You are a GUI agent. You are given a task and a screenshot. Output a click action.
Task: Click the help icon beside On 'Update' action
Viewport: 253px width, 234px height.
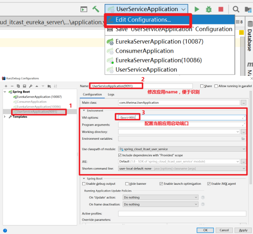(x=203, y=198)
